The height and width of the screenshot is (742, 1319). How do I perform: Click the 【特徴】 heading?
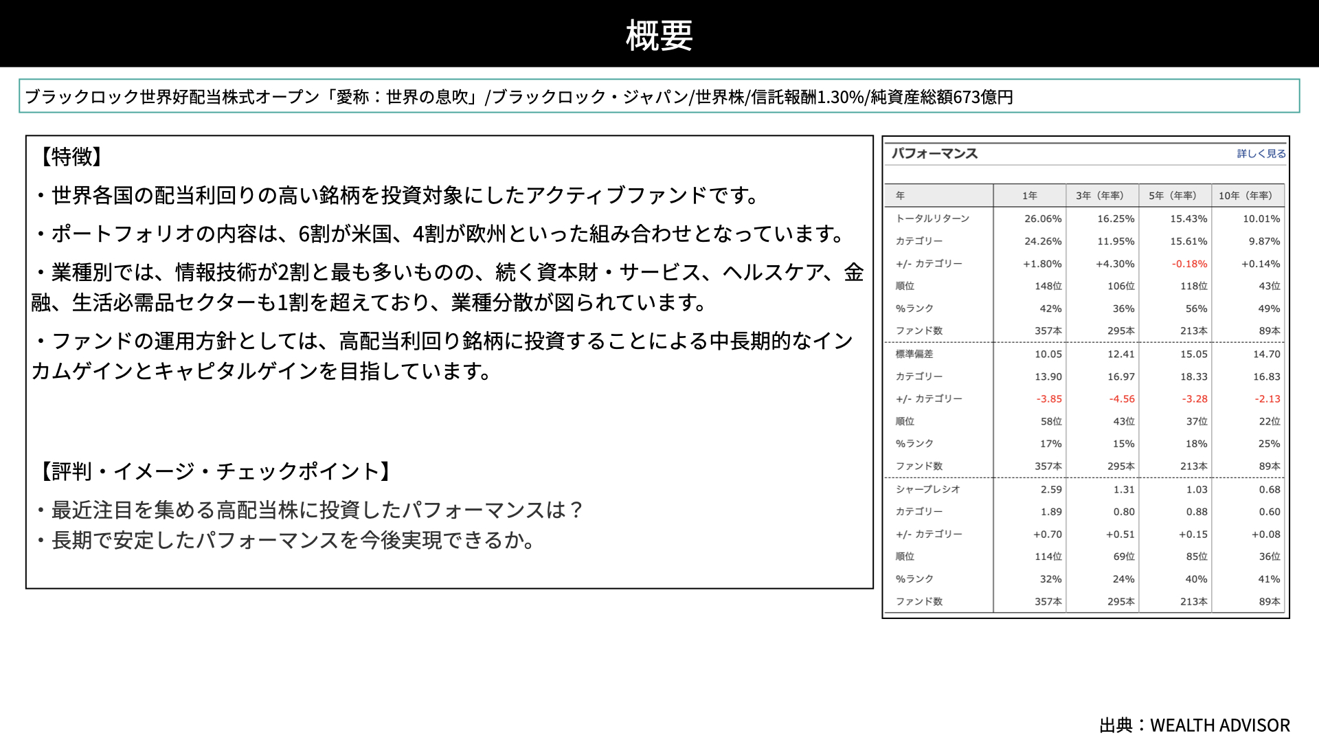[x=71, y=157]
